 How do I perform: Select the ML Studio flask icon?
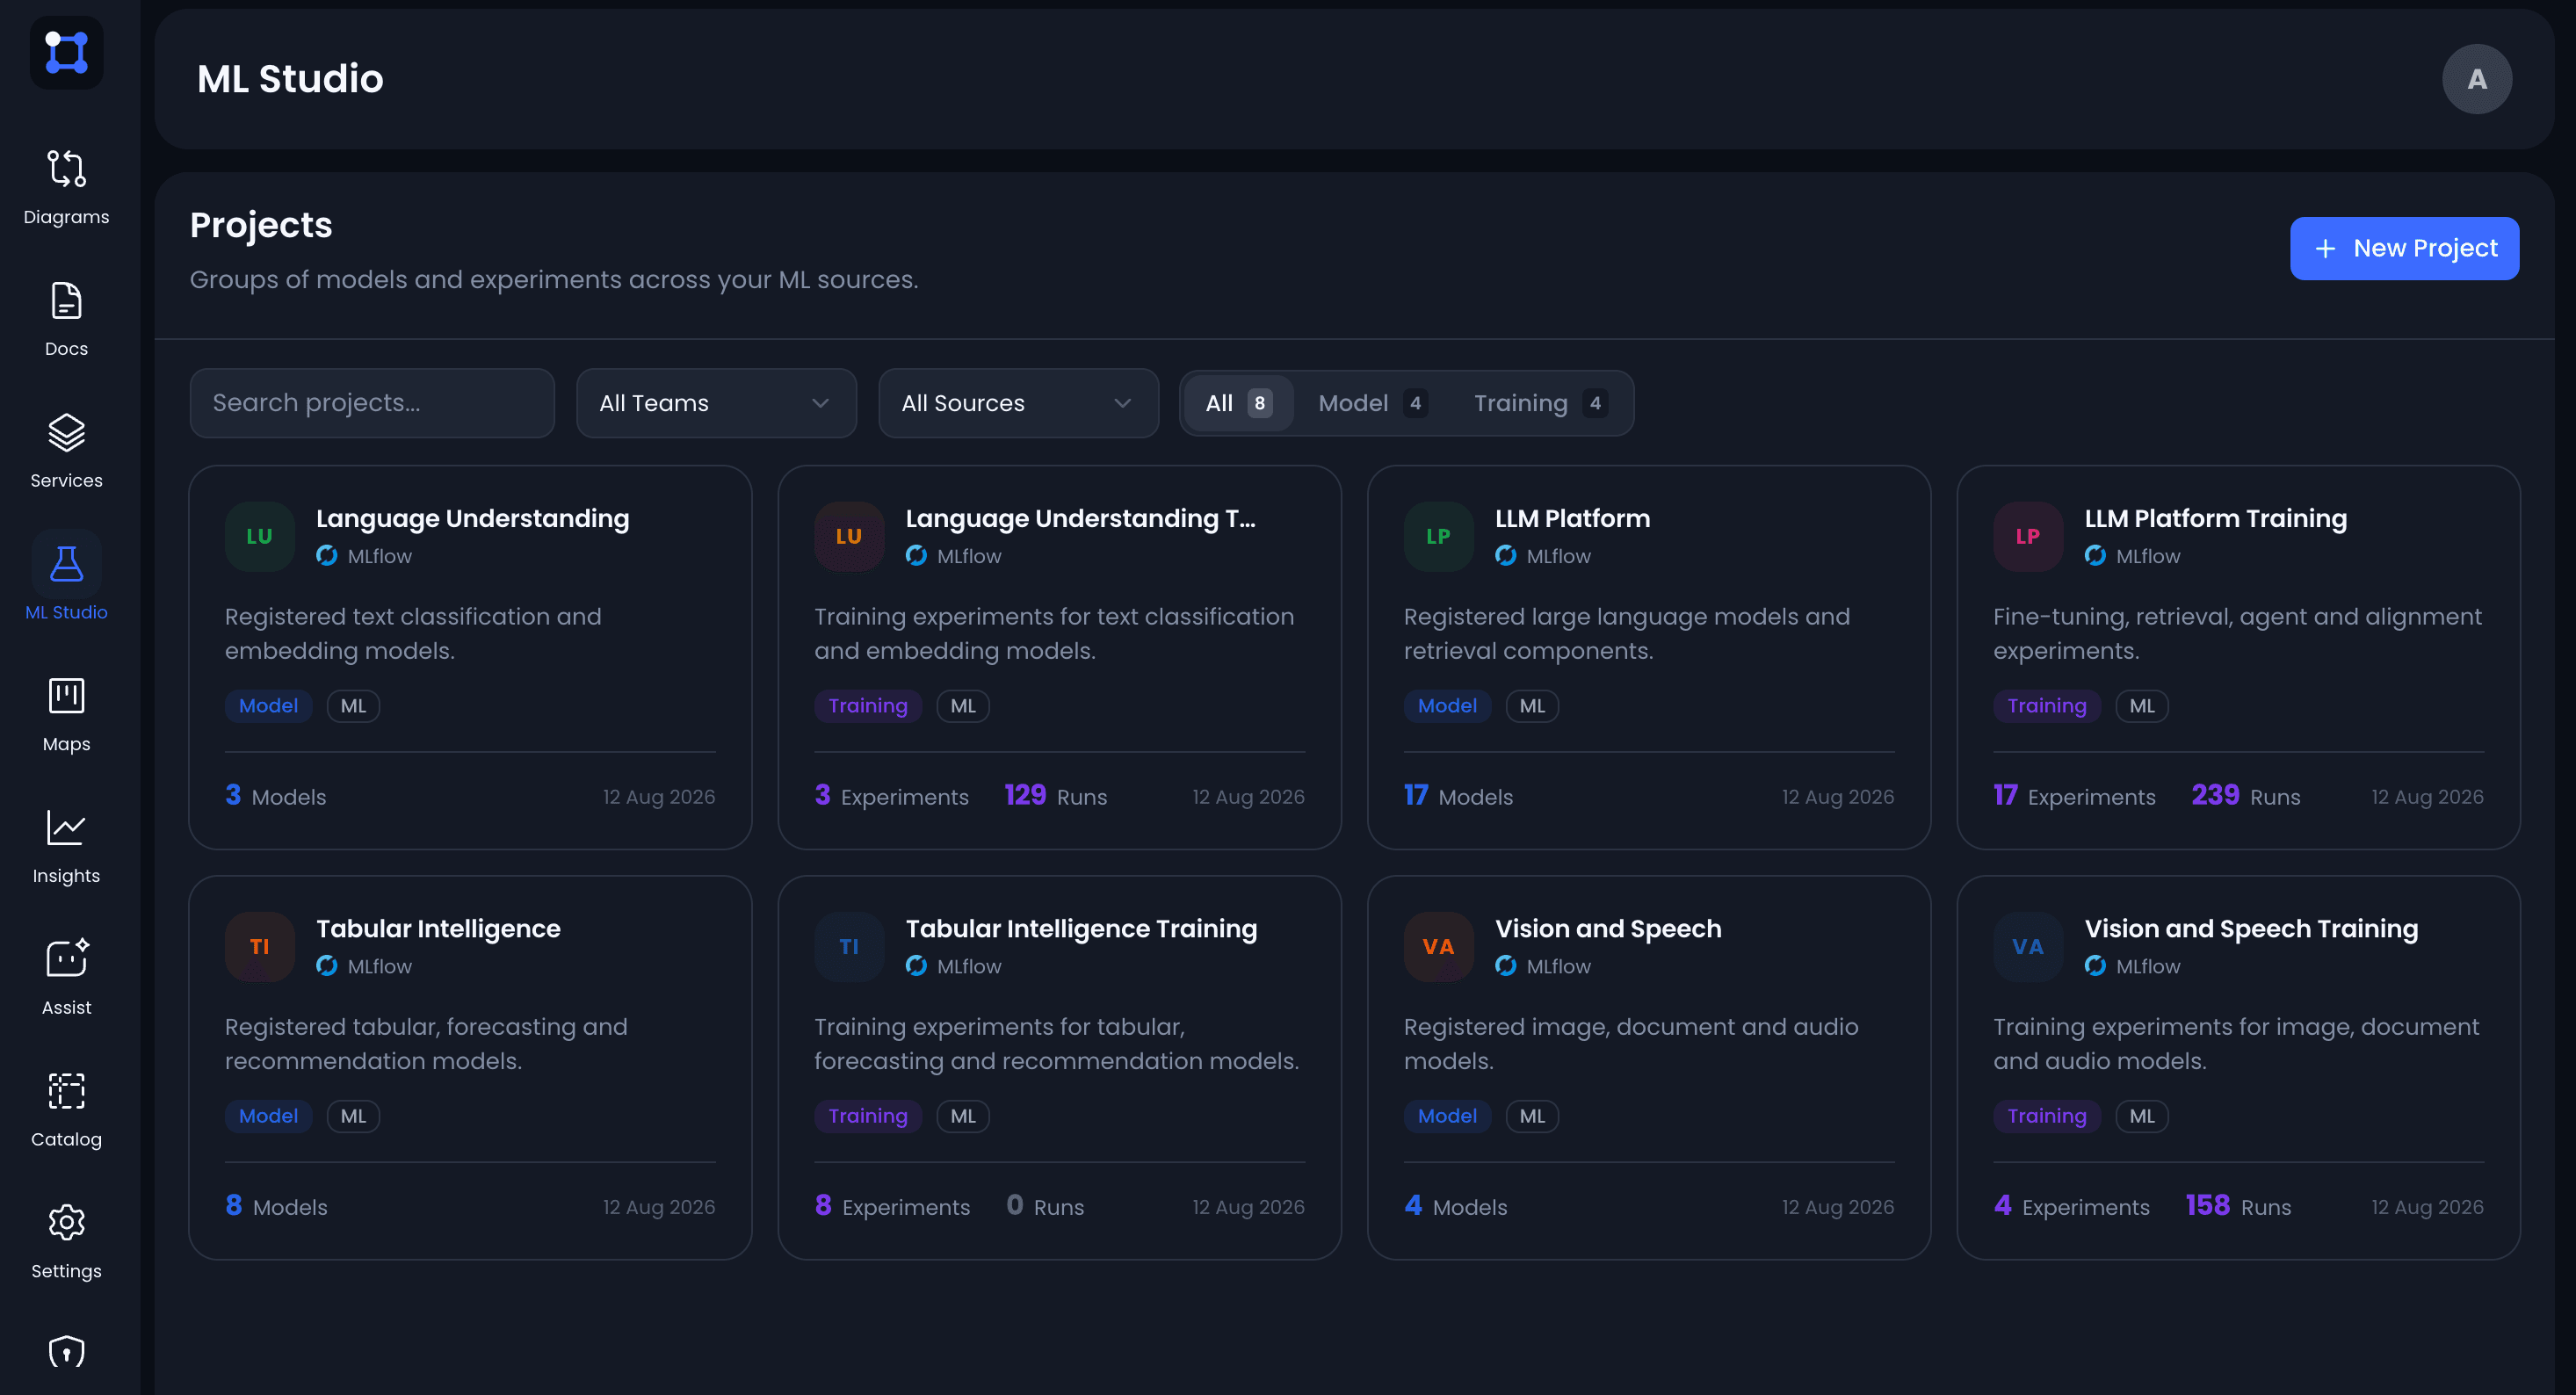tap(66, 565)
